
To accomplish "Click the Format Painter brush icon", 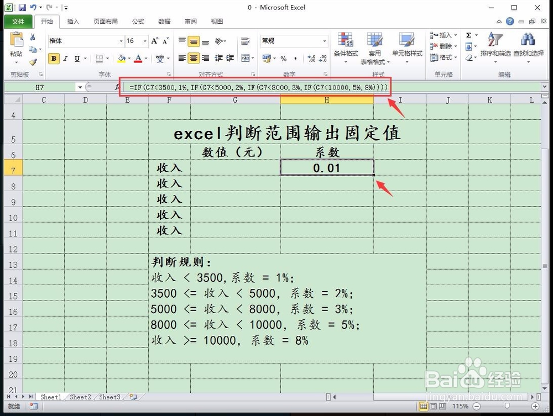I will click(x=33, y=62).
